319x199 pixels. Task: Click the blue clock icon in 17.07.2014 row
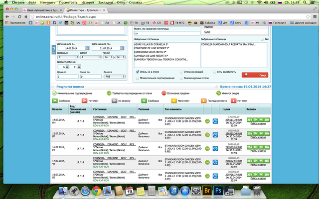tap(215, 163)
